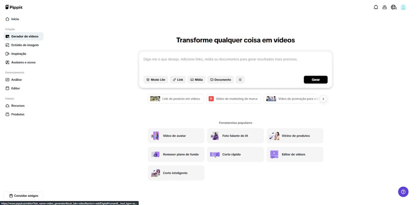Open the help question mark button

(403, 192)
